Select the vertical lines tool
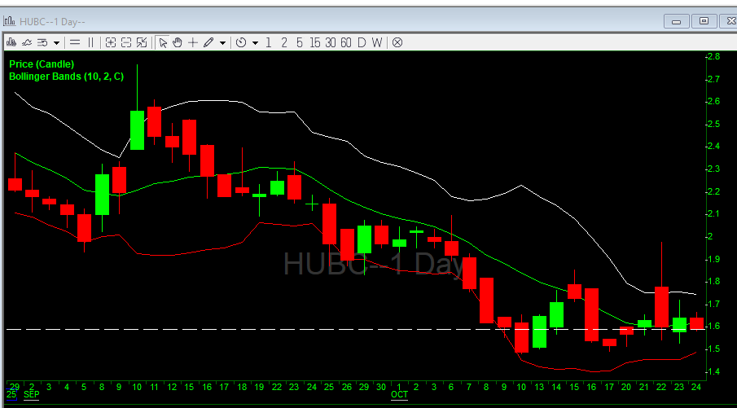Viewport: 737px width, 408px height. point(91,42)
